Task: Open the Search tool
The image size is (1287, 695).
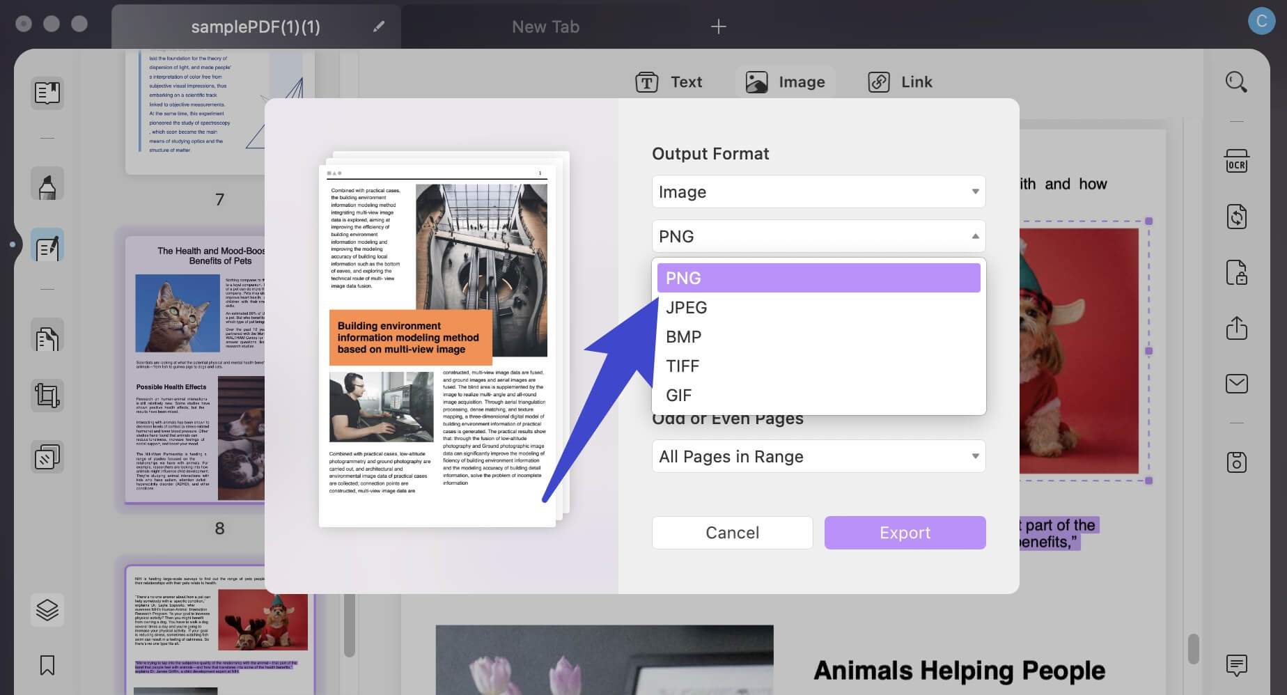Action: click(1238, 81)
